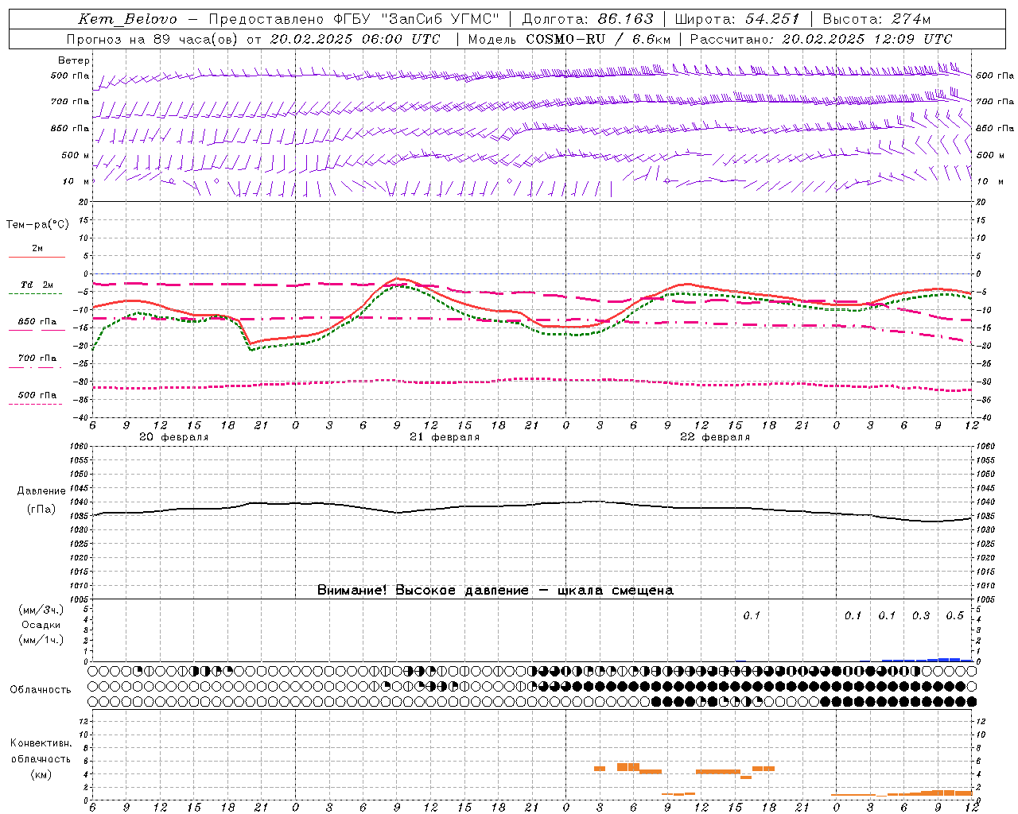Select the (мм/1ч.) units label

click(41, 640)
